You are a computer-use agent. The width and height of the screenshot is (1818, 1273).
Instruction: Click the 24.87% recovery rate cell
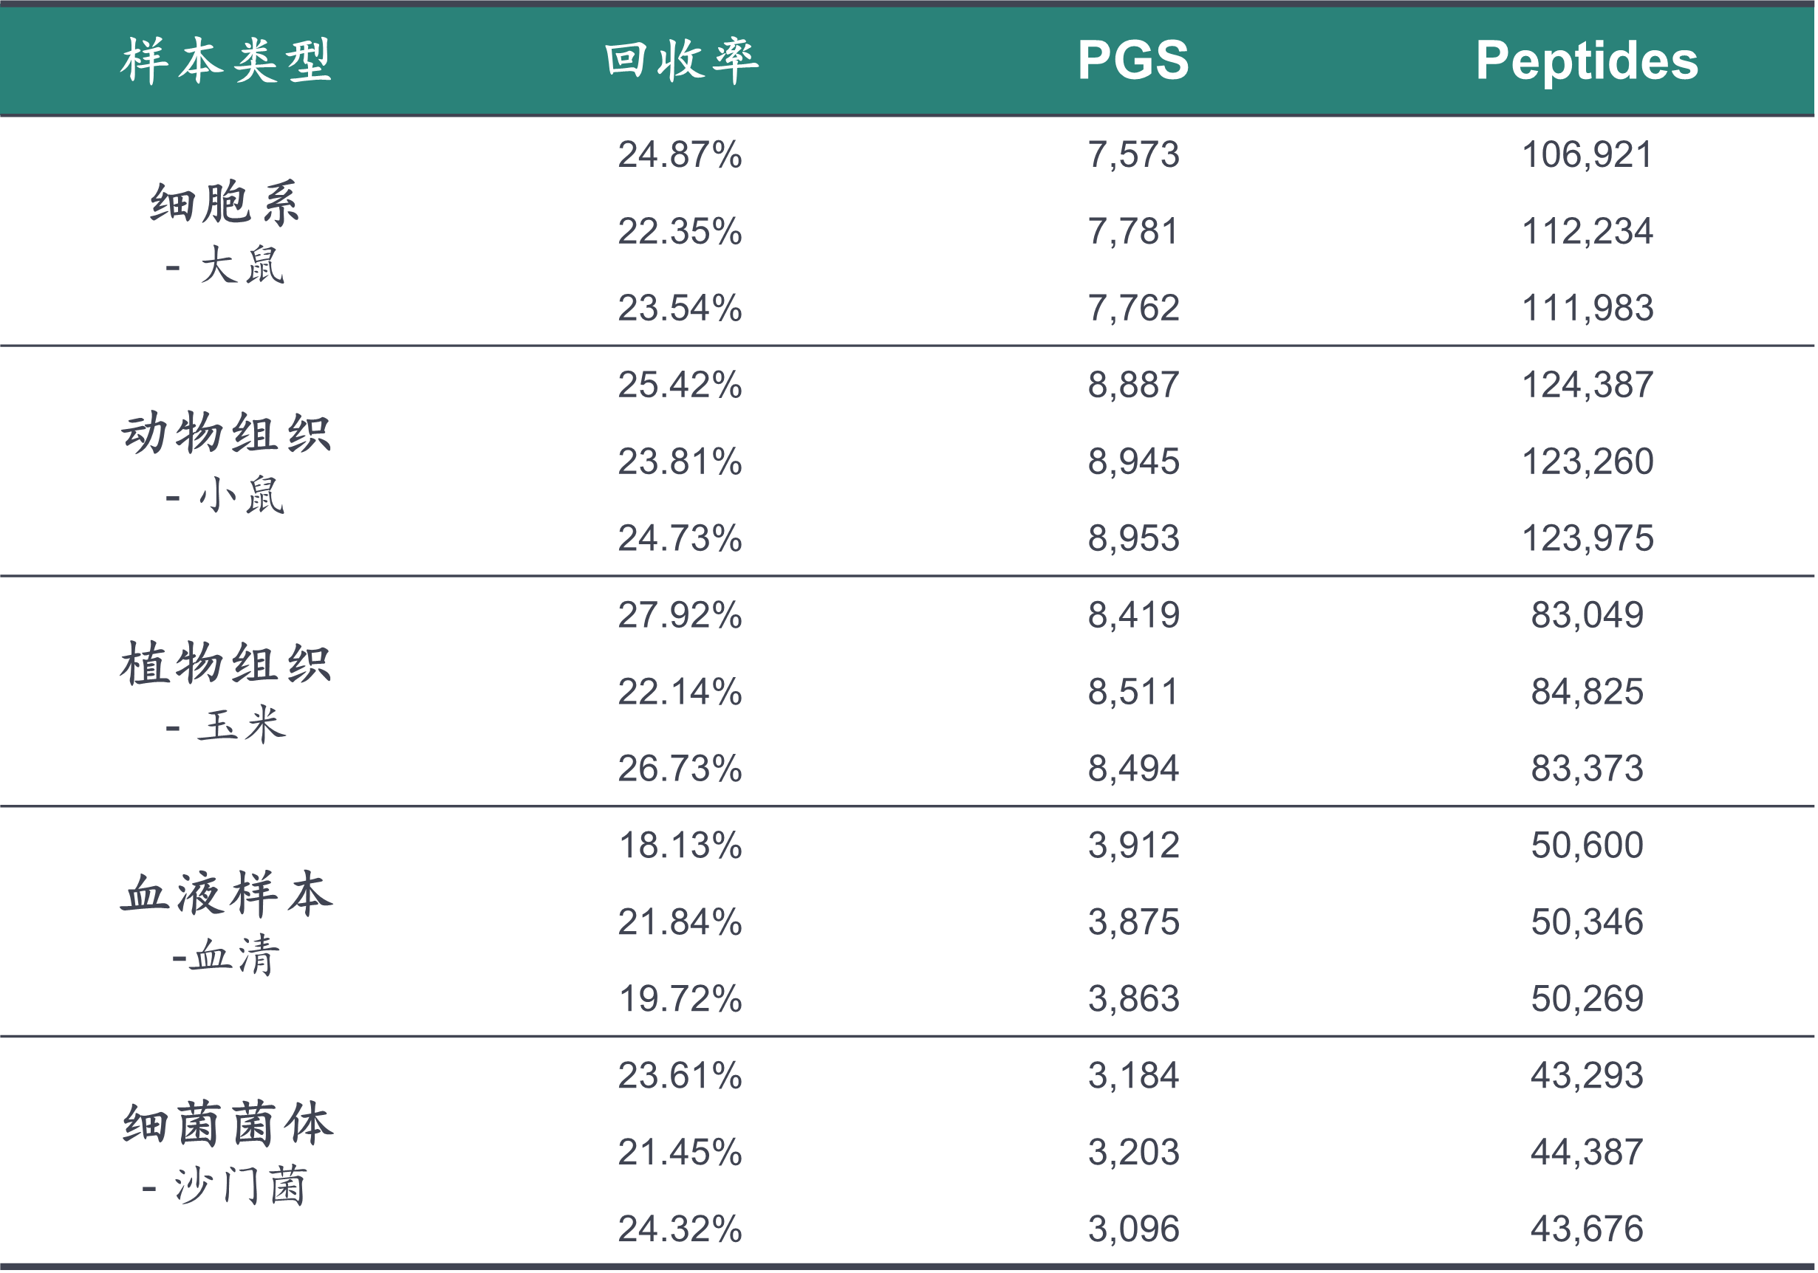680,154
